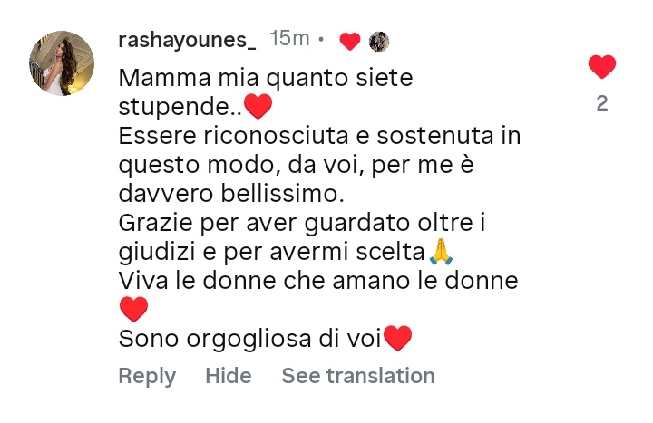The image size is (653, 423).
Task: Click "Viva le donne che amano le donne"
Action: tap(318, 281)
